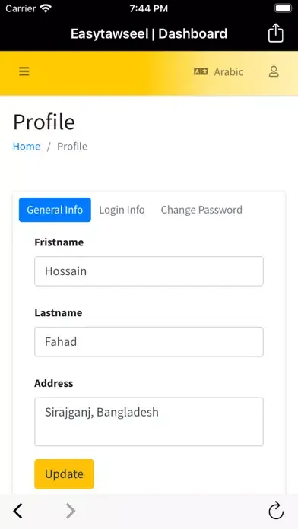Tap the share icon in title bar
Screen dimensions: 298x529
click(276, 33)
